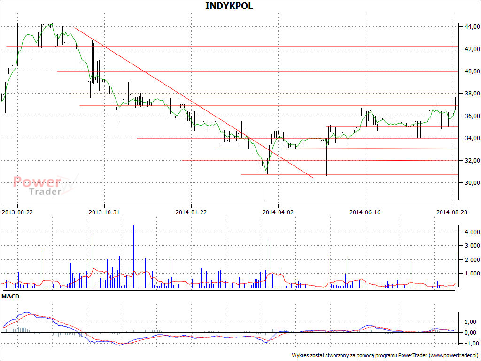481x361 pixels.
Task: Click the 1 000 volume axis label
Action: [472, 274]
